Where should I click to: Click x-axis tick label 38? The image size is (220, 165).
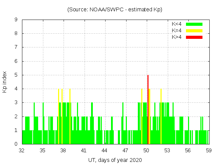tap(63, 150)
